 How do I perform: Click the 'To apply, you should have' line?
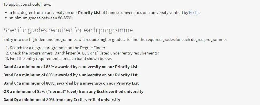tap(27, 5)
